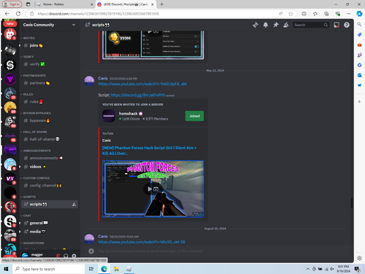Open the media channel

coord(50,232)
